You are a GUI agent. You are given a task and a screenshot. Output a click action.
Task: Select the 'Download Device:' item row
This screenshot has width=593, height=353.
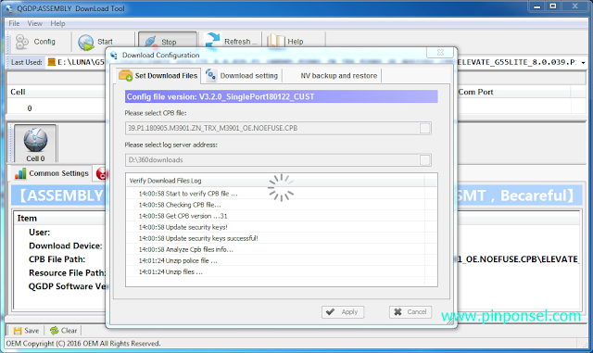coord(66,246)
